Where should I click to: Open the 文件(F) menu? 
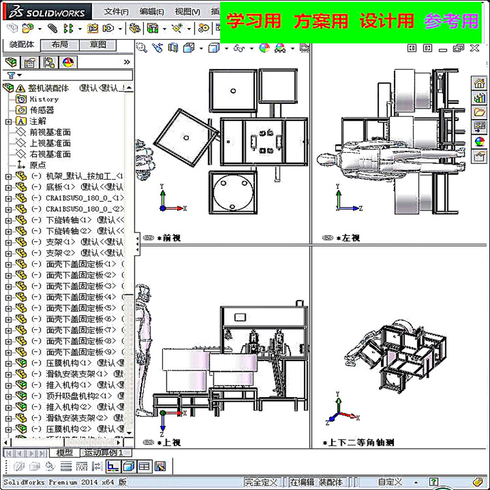(x=116, y=12)
